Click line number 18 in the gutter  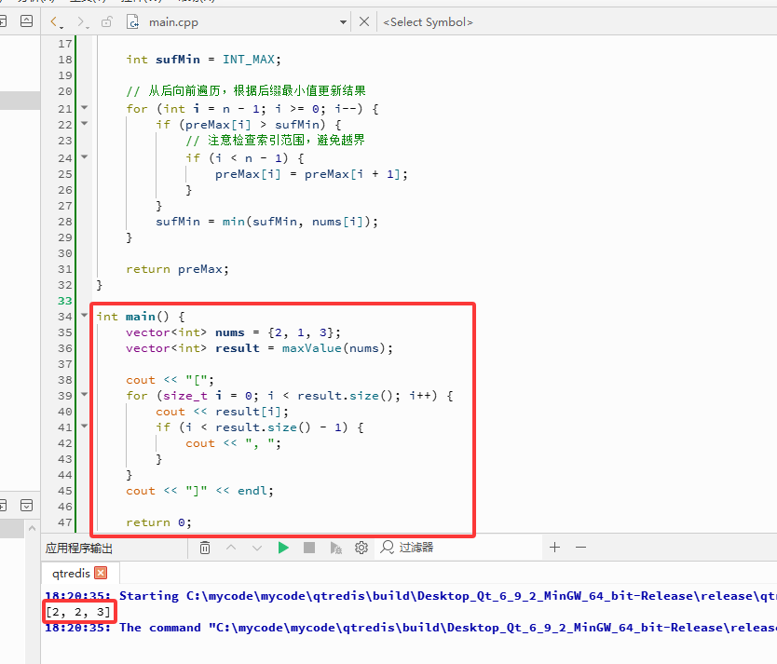tap(65, 60)
